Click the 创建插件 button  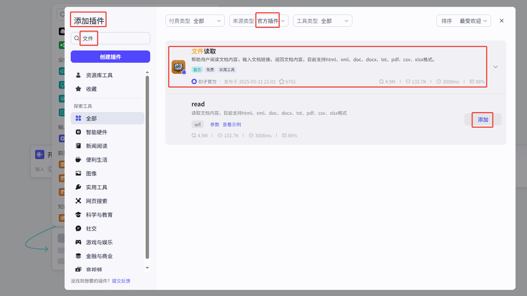tap(110, 57)
